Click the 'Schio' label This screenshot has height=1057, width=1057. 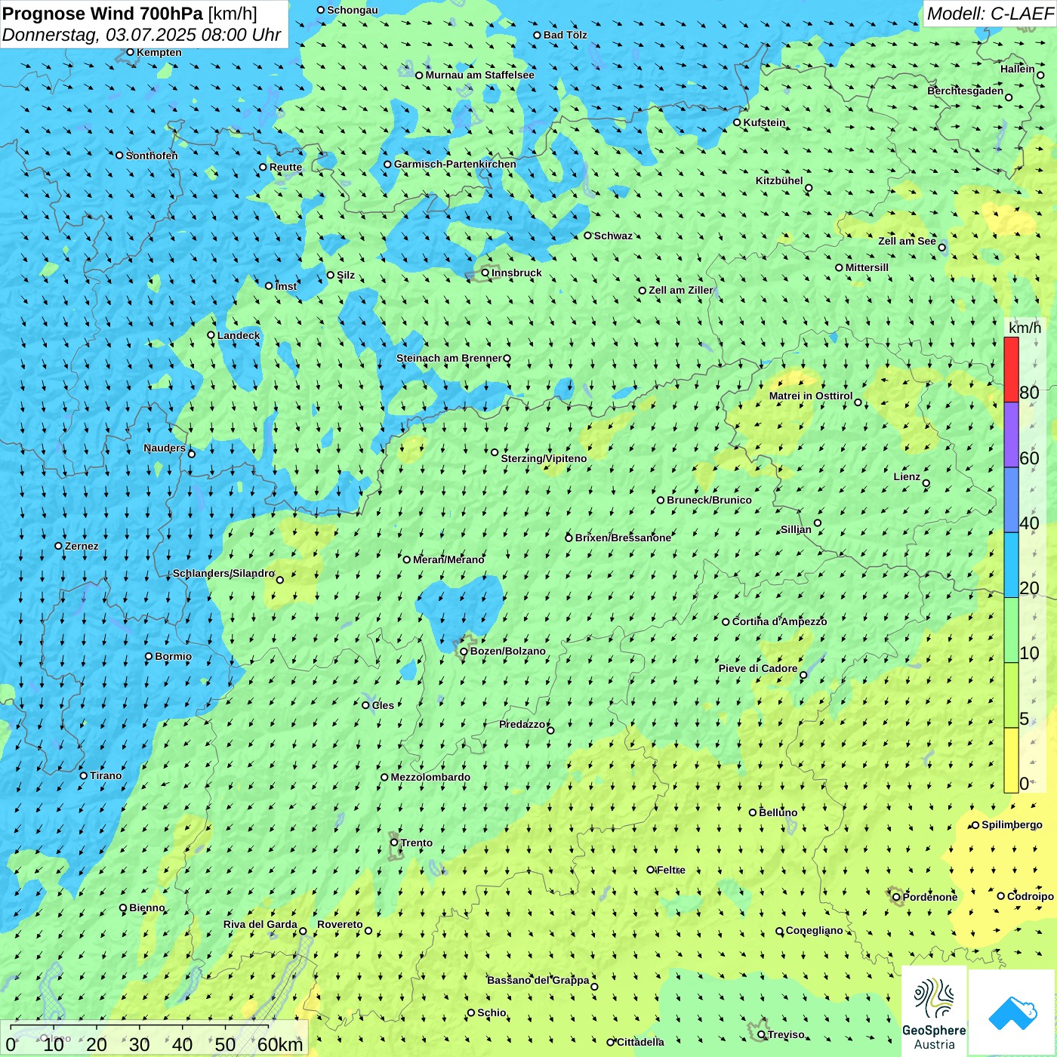coord(492,1012)
